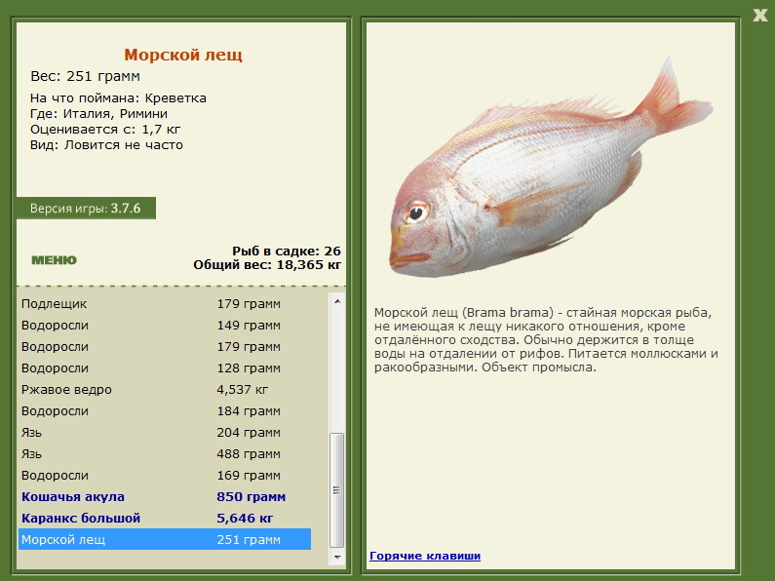
Task: Click the scroll up arrow of fish list
Action: 337,301
